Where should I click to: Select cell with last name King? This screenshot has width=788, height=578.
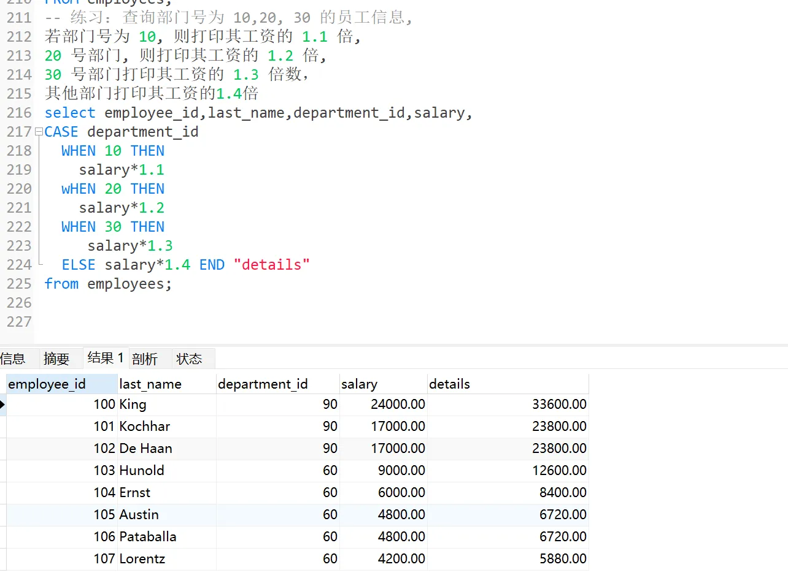[167, 405]
